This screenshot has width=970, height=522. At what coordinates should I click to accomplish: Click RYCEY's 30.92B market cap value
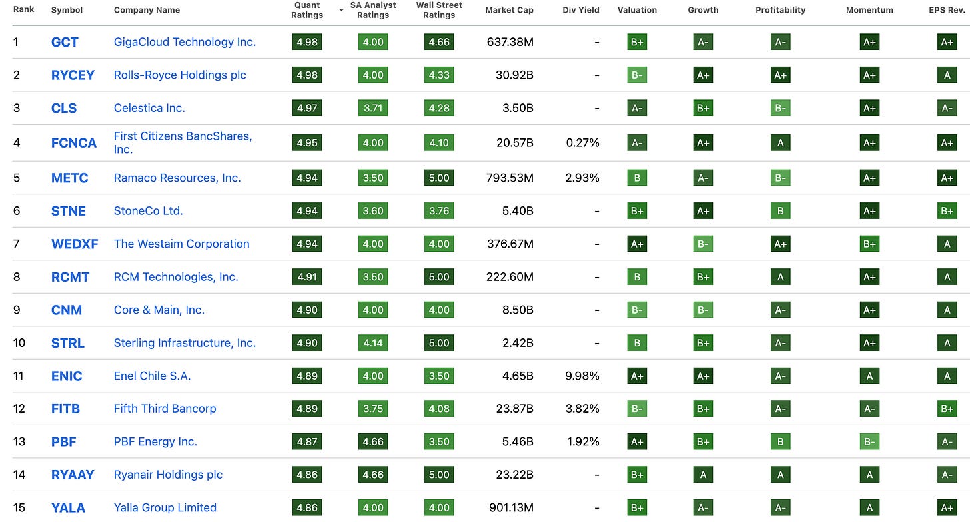tap(514, 75)
